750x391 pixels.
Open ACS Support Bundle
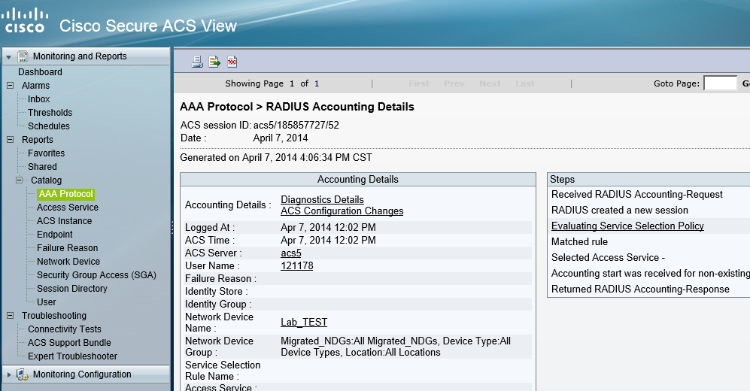point(69,343)
